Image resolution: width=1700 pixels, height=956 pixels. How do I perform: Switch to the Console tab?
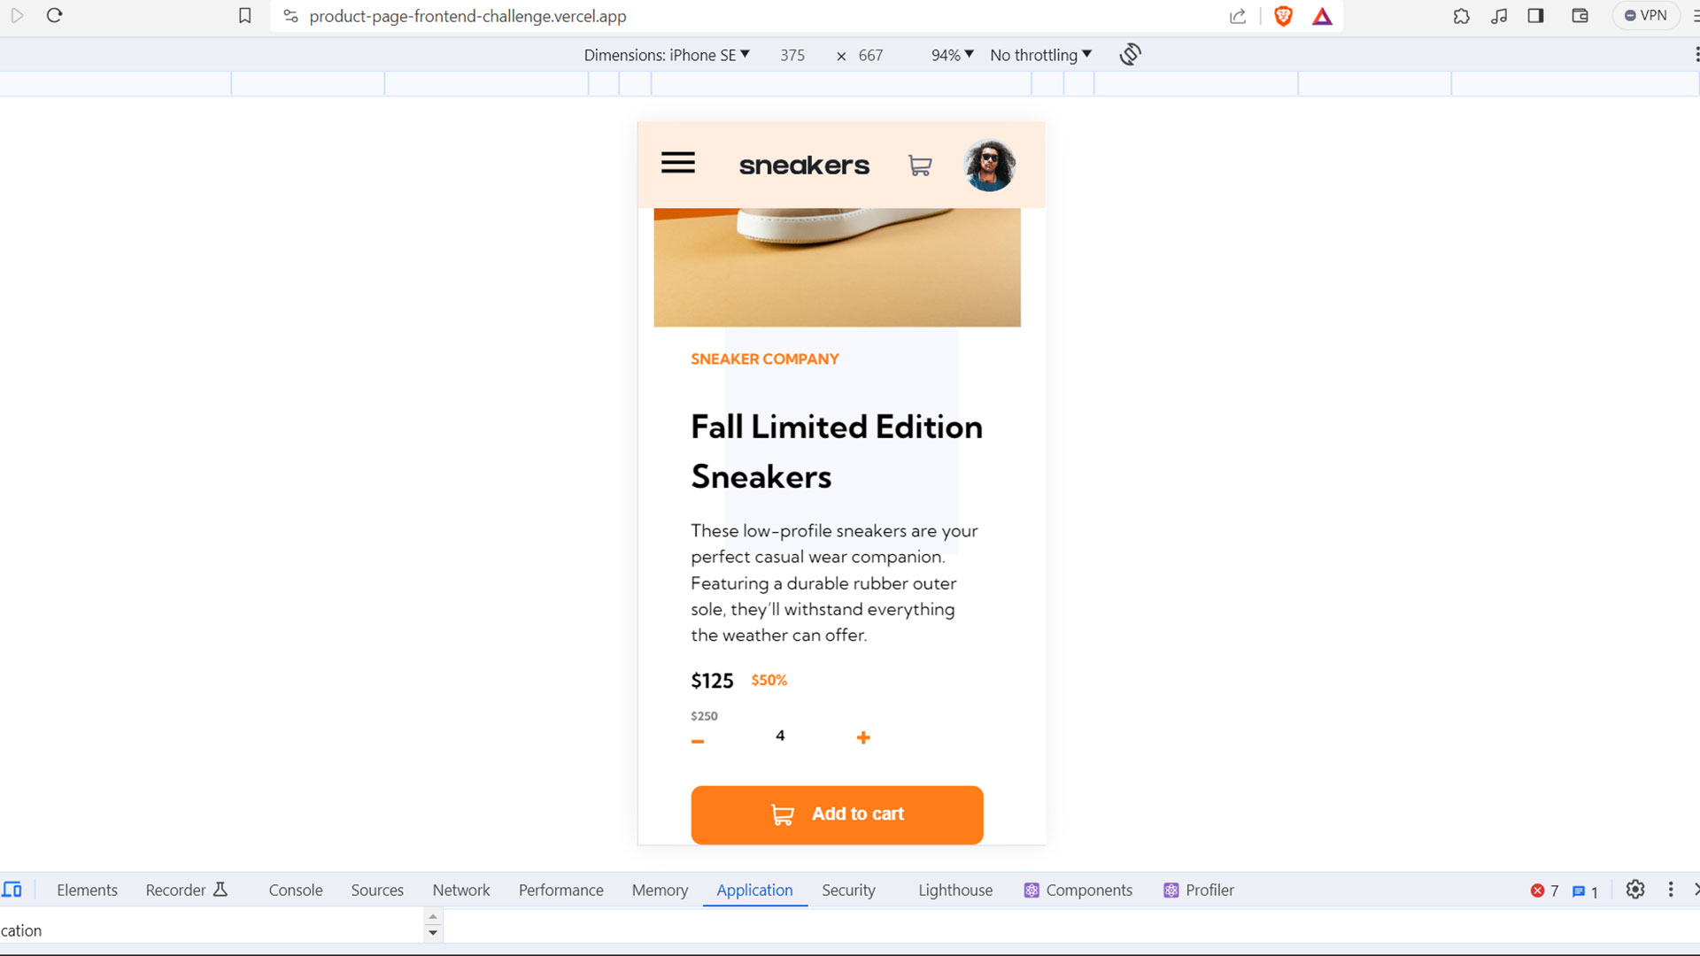click(x=296, y=890)
